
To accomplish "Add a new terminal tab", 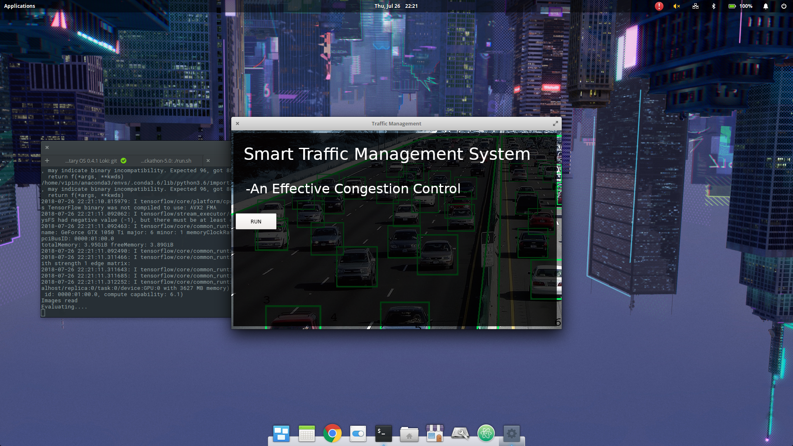I will pyautogui.click(x=47, y=161).
